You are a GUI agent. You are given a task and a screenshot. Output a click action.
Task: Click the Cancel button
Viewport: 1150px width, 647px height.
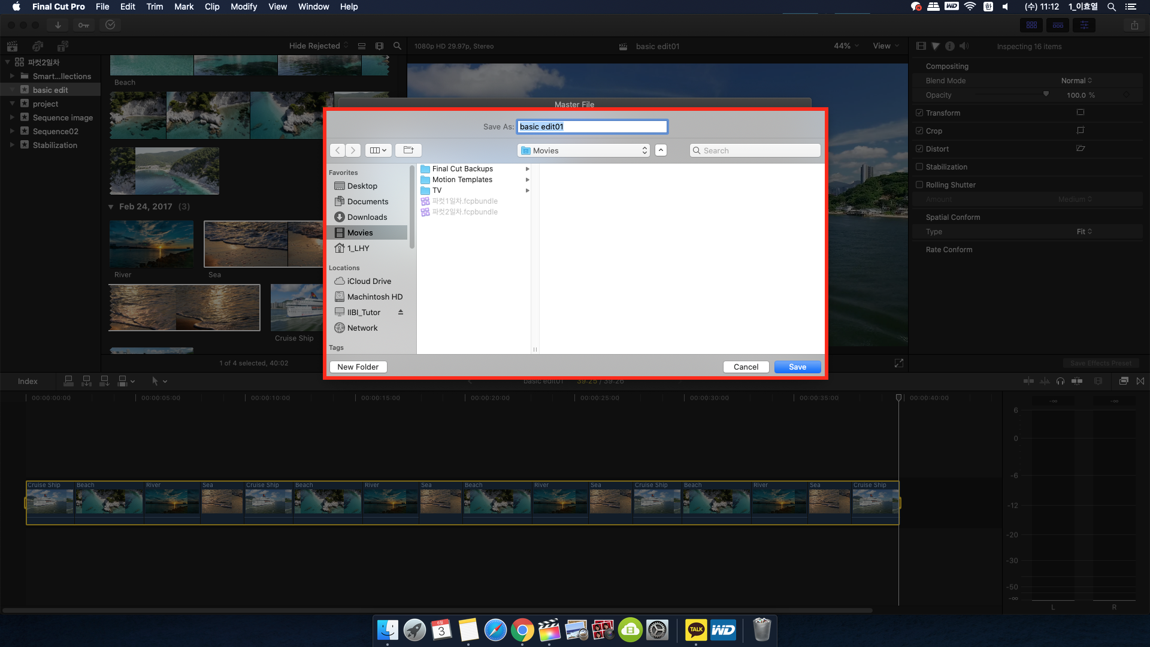(746, 367)
